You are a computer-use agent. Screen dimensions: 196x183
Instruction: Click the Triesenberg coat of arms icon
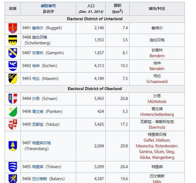[13, 146]
